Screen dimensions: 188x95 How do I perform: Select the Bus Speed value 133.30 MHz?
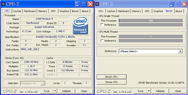point(31,70)
